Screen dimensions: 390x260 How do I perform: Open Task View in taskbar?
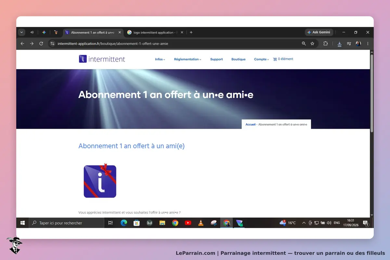pyautogui.click(x=110, y=223)
